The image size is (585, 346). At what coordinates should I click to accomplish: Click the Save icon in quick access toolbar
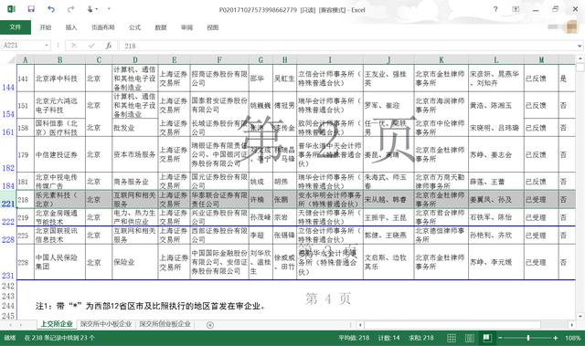31,9
